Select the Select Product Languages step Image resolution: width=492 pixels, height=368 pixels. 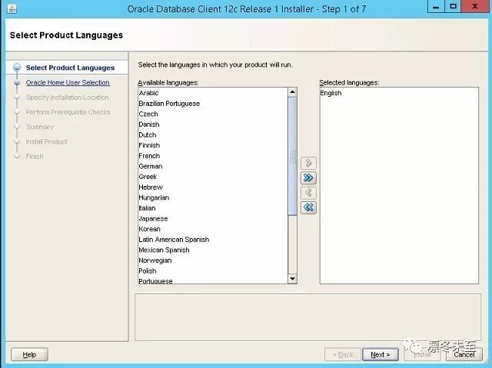point(70,68)
